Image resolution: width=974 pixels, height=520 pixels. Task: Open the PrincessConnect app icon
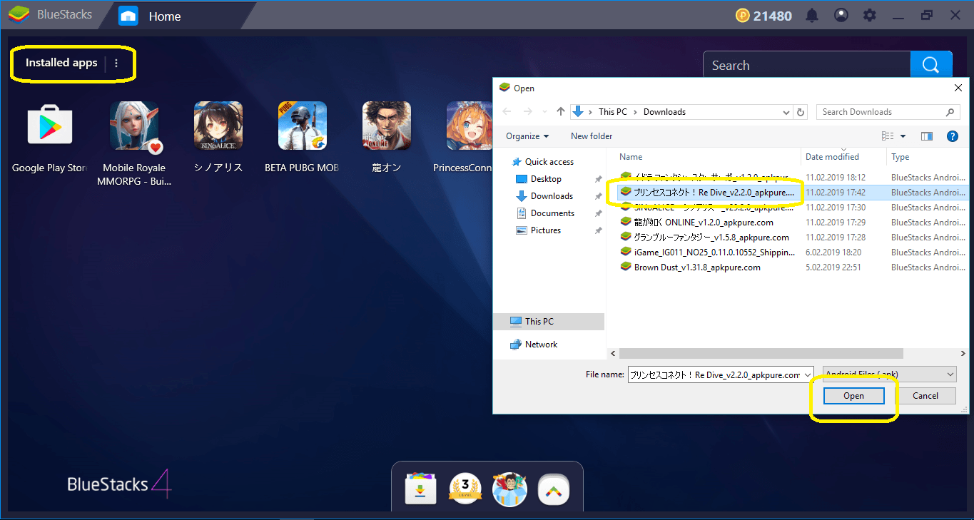click(x=470, y=126)
